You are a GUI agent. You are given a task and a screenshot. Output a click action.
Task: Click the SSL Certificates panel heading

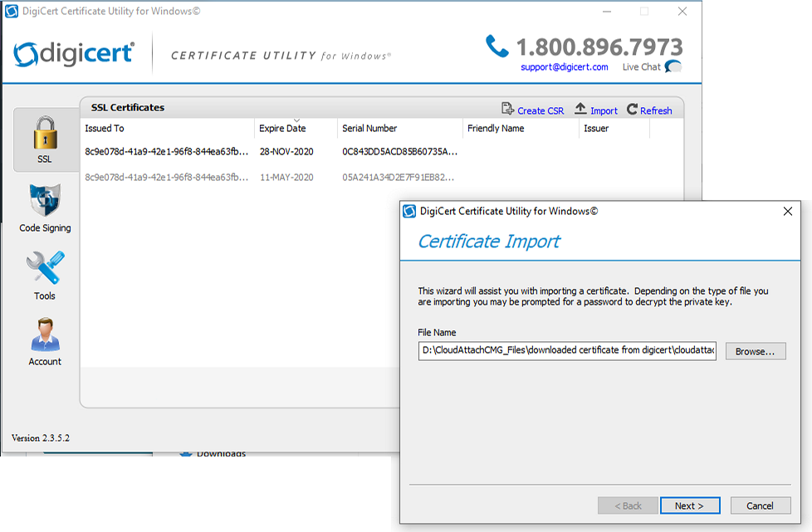point(127,108)
